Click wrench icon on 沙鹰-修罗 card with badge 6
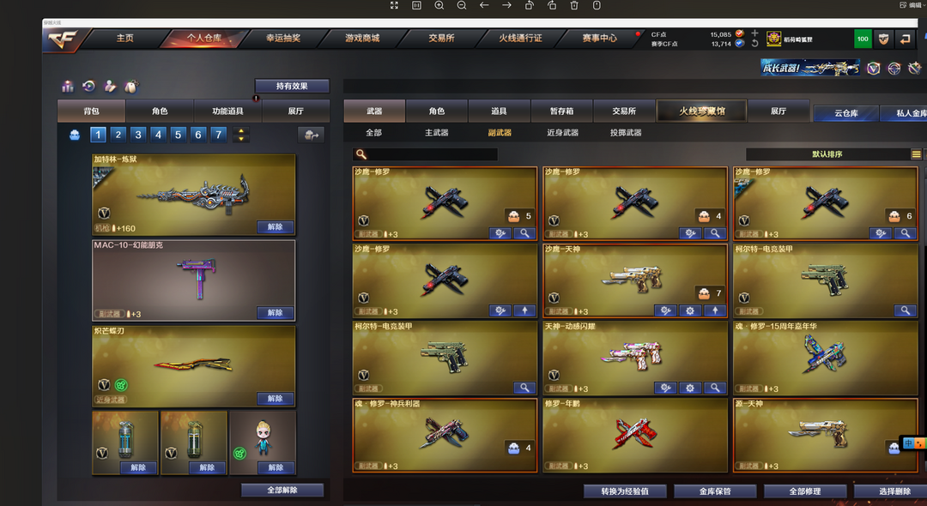Viewport: 927px width, 506px height. [x=881, y=234]
